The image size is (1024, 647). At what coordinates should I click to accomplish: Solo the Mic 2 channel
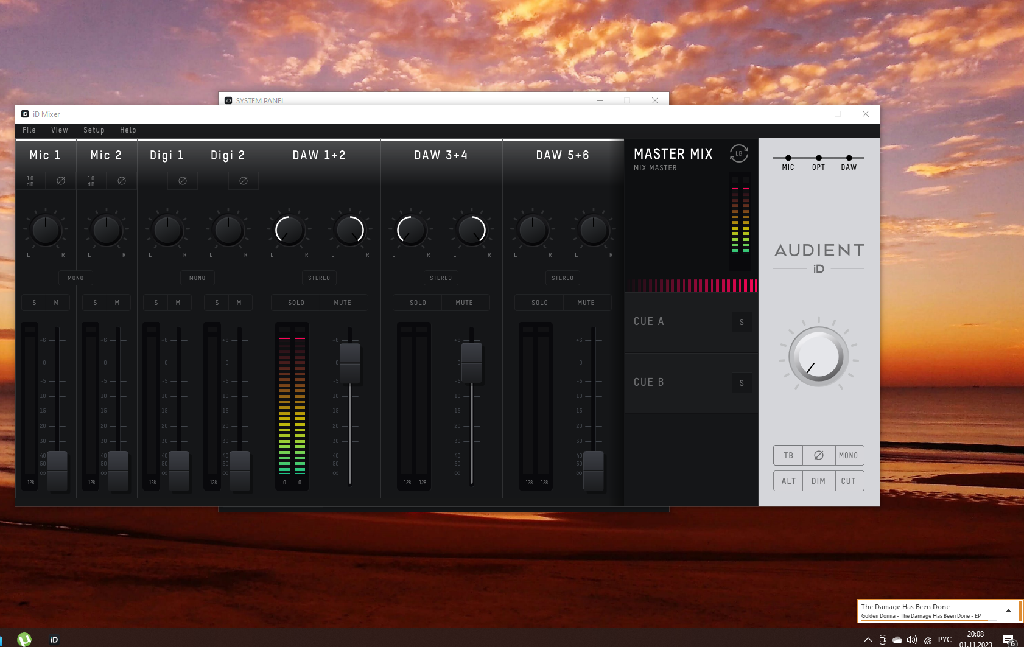[x=95, y=303]
